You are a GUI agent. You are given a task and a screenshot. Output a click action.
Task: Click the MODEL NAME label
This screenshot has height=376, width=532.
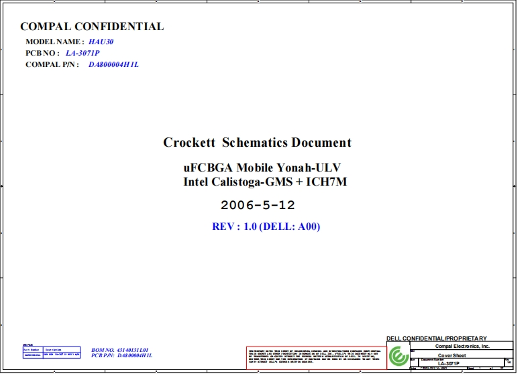[55, 42]
